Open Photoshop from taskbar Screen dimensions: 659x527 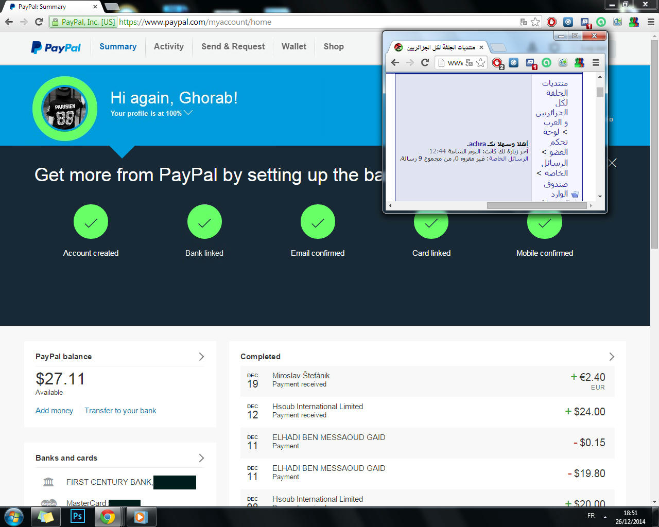pyautogui.click(x=77, y=516)
